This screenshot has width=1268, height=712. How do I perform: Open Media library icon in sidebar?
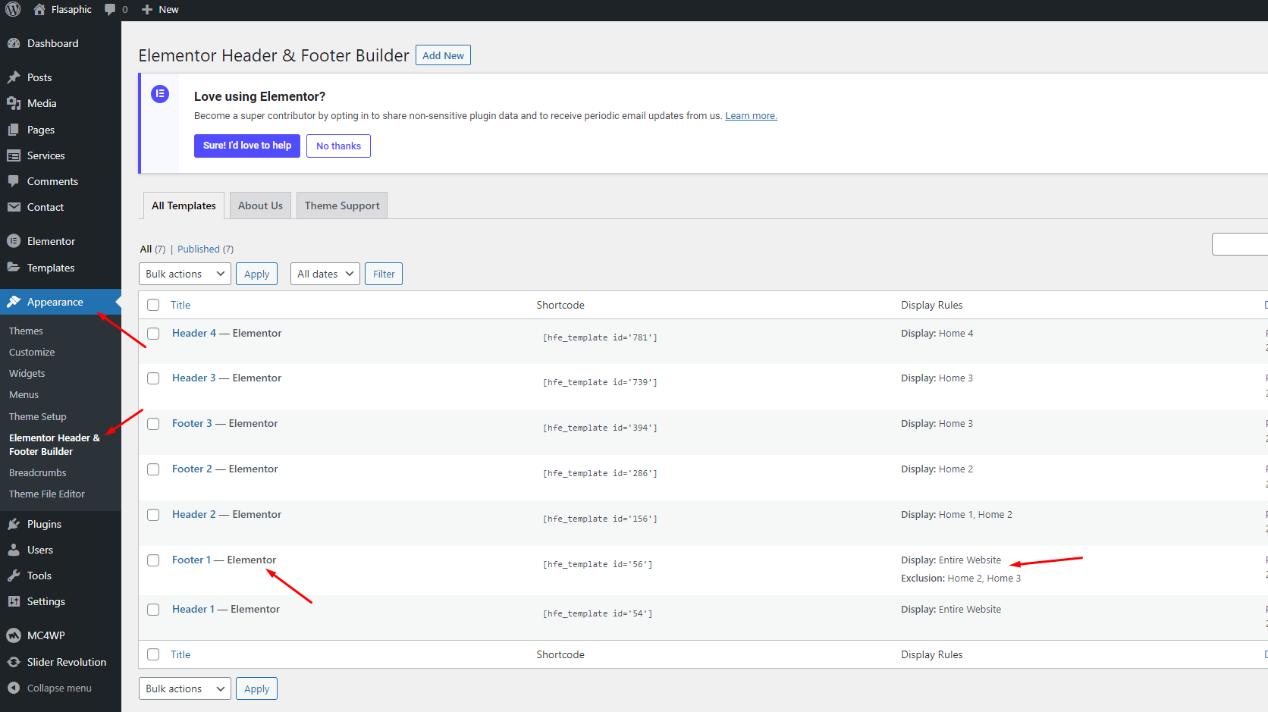[14, 103]
